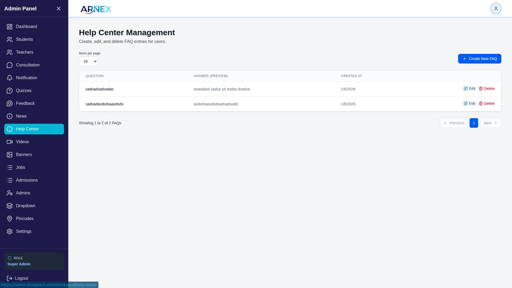
Task: Click the Videos camera icon
Action: tap(10, 142)
